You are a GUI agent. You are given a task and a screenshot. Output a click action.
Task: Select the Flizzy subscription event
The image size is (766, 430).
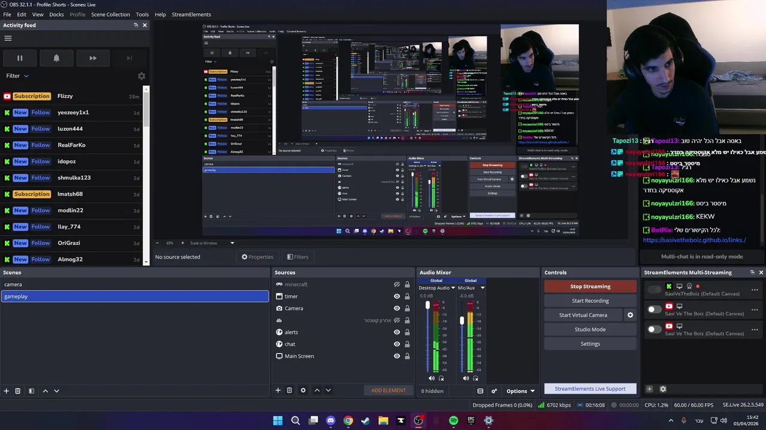pos(72,96)
